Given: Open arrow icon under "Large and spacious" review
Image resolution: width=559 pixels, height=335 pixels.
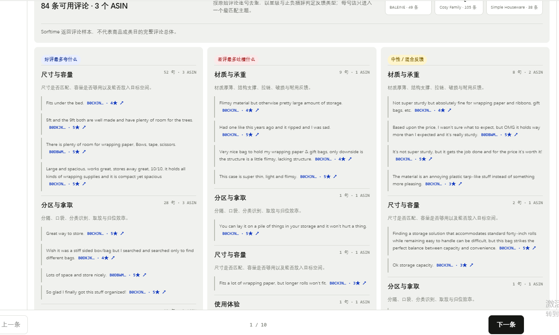Looking at the screenshot, I should point(84,184).
